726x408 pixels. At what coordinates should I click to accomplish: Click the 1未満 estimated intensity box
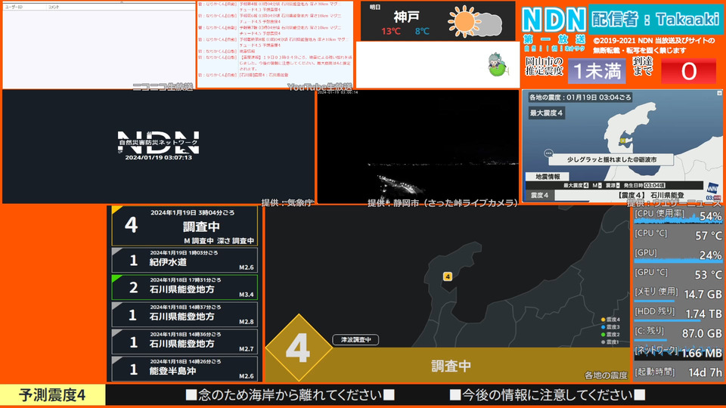pos(597,71)
